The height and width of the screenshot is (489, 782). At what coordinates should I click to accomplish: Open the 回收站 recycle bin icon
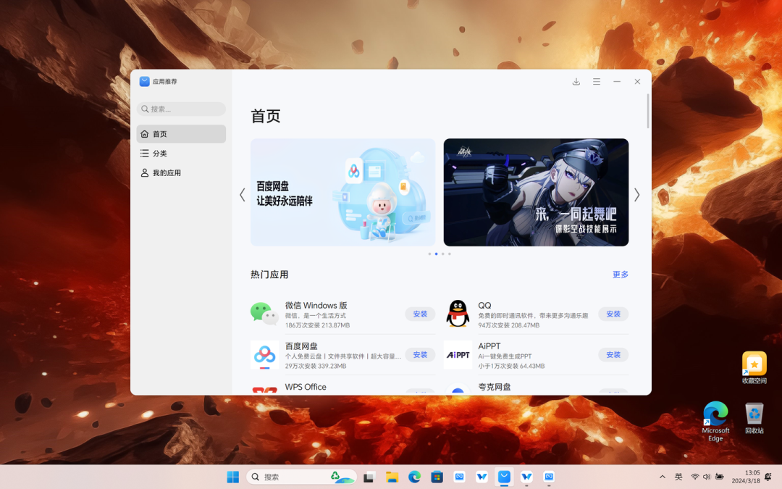coord(754,418)
